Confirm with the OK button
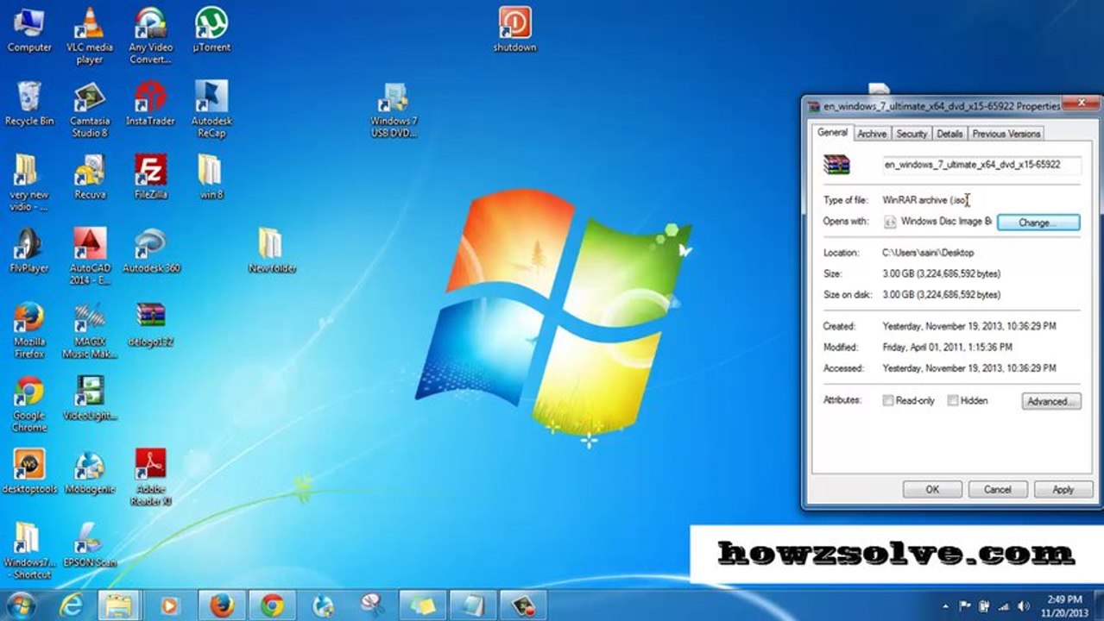Image resolution: width=1104 pixels, height=621 pixels. click(932, 489)
